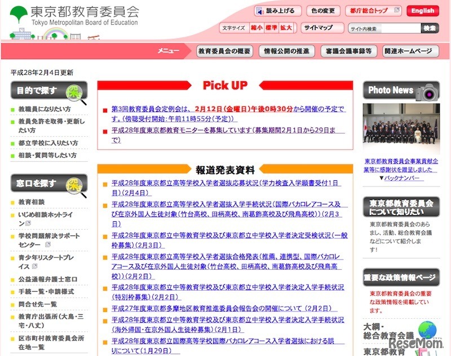The image size is (451, 356).
Task: Open 教育委員会の概要 menu item
Action: click(224, 51)
